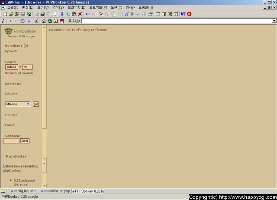Screen dimensions: 277x200
Task: Click the Results of search link
Action: pos(19,73)
